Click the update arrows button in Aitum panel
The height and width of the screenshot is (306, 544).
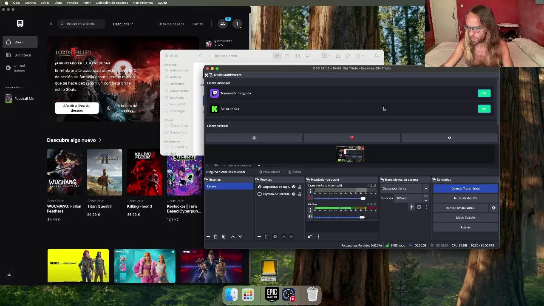[x=449, y=138]
